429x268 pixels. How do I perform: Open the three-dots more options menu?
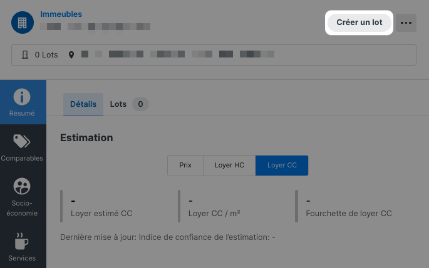point(406,22)
